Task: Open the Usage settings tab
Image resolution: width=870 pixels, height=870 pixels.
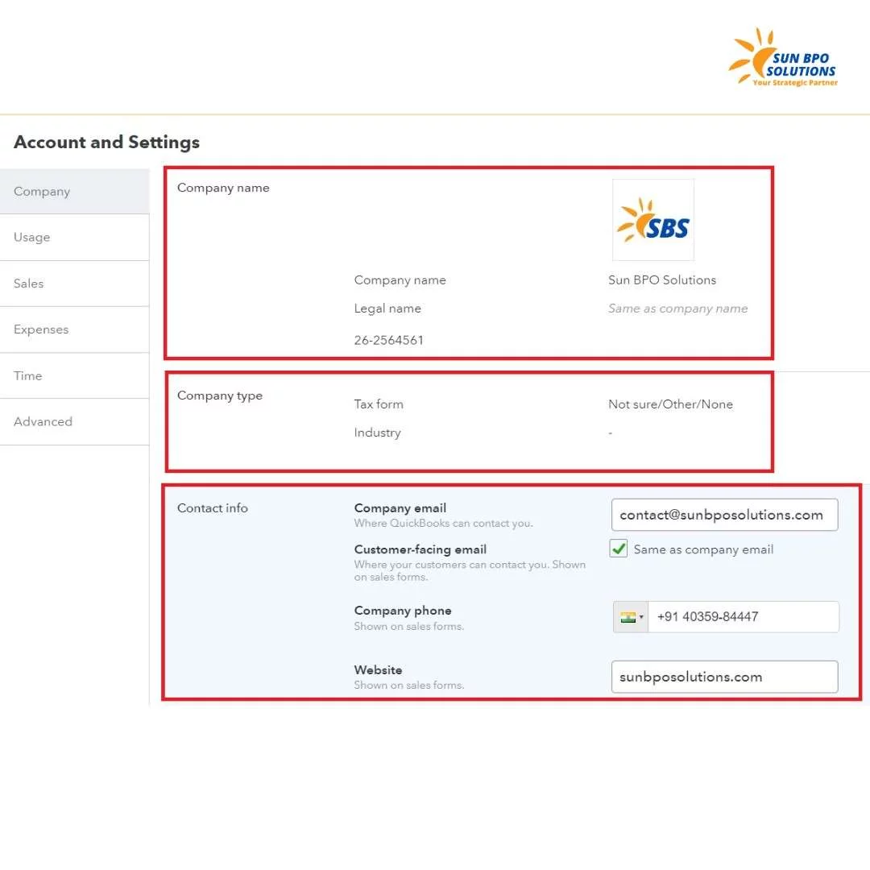Action: pyautogui.click(x=74, y=238)
